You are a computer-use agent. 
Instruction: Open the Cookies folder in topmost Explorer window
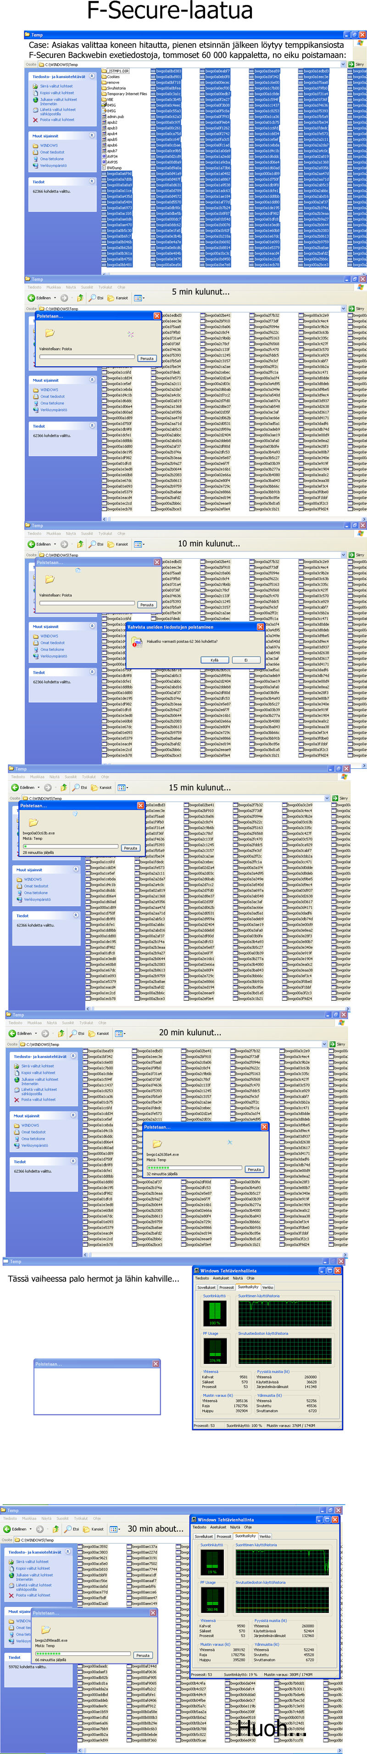click(111, 77)
